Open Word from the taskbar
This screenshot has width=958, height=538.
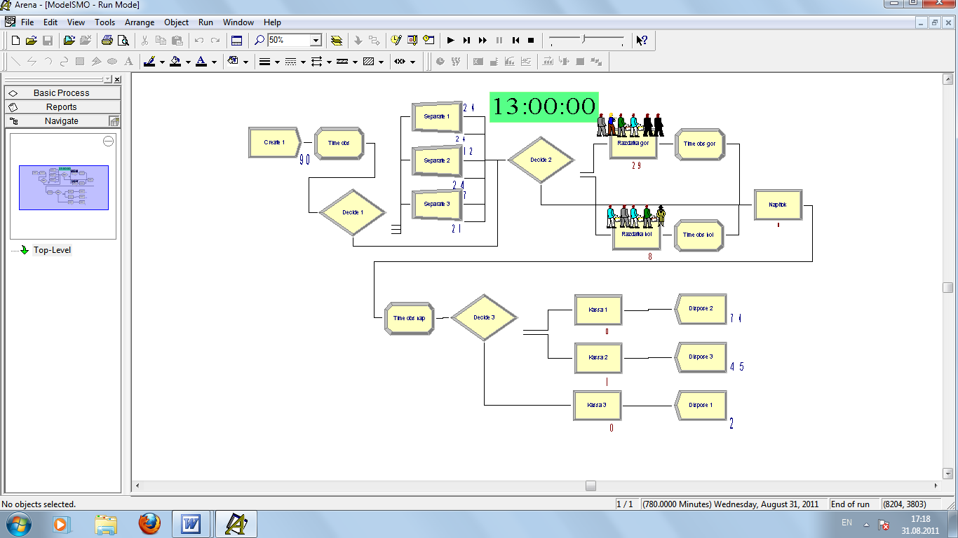pos(191,524)
